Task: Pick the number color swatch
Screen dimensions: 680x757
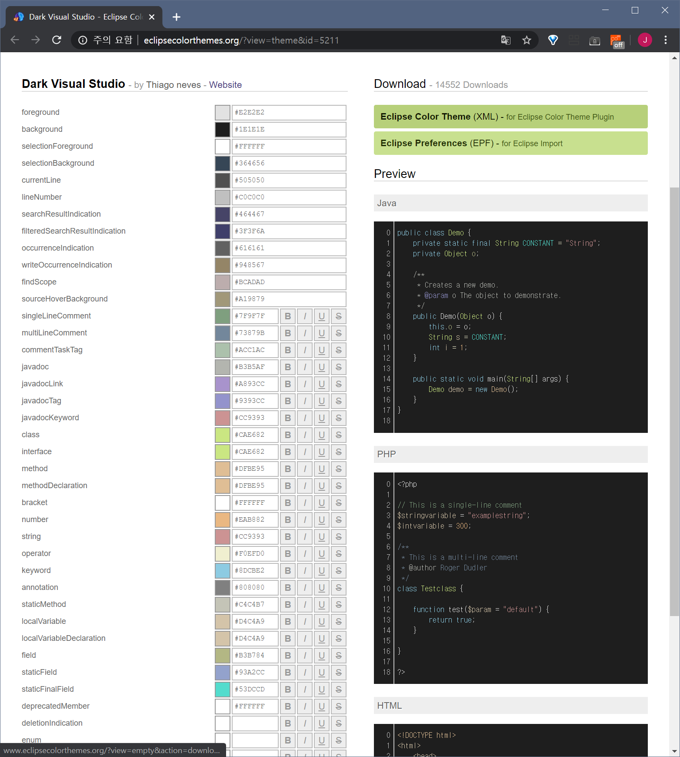Action: [x=223, y=520]
